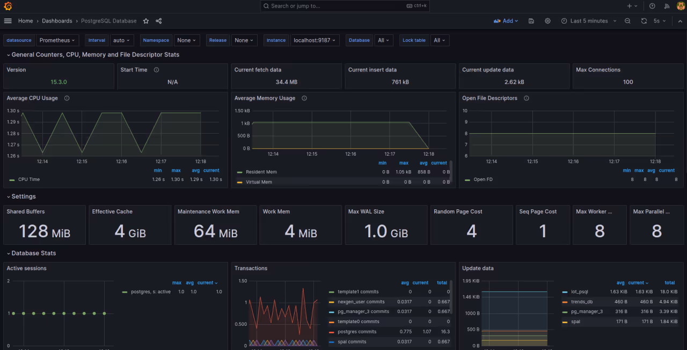
Task: Toggle CPU Time series in legend
Action: click(29, 179)
